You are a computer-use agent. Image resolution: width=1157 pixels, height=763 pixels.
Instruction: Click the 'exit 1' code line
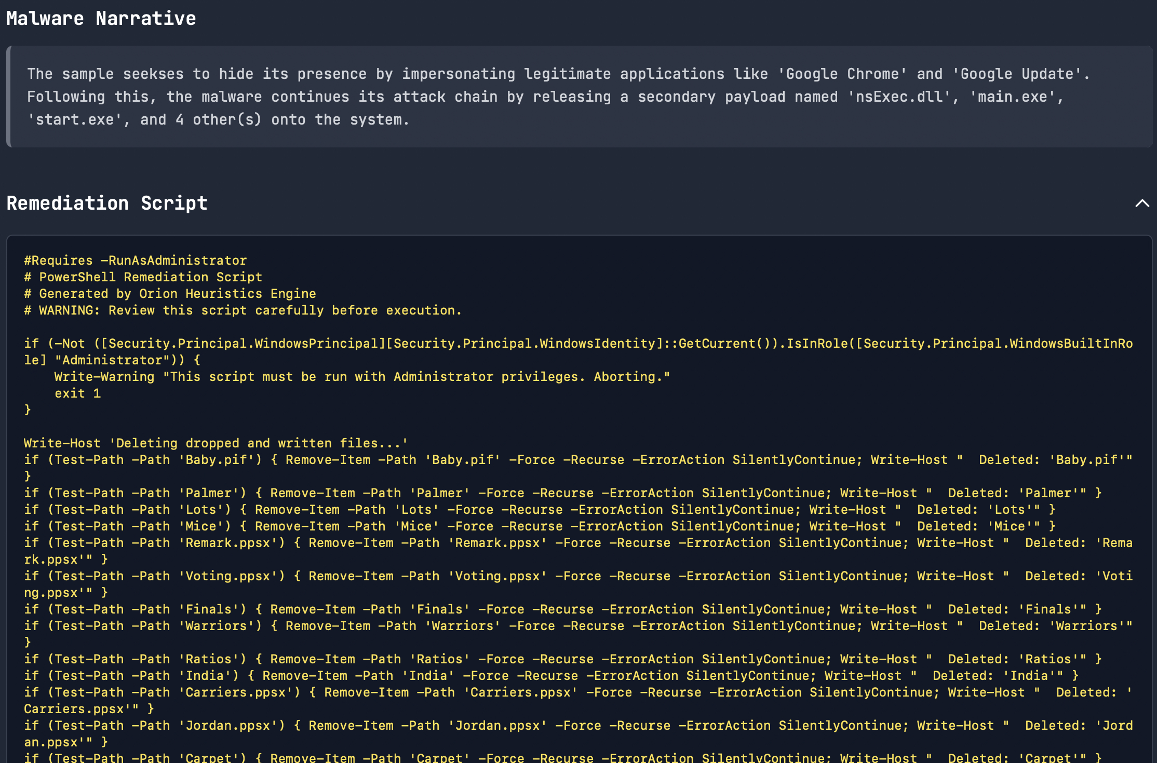78,393
